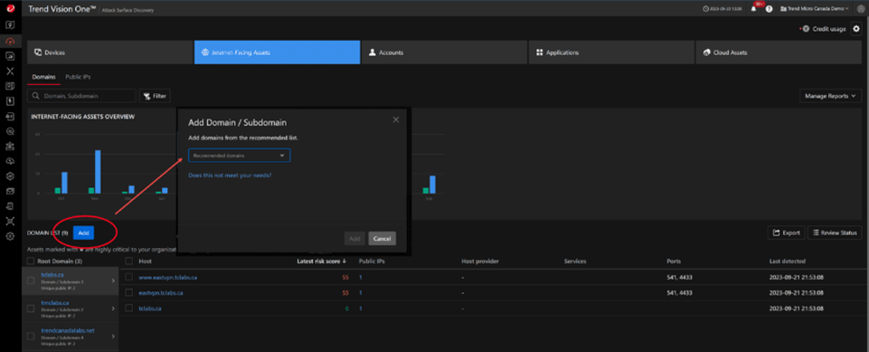
Task: Click 'Does this not meet your needs?' link
Action: [230, 176]
